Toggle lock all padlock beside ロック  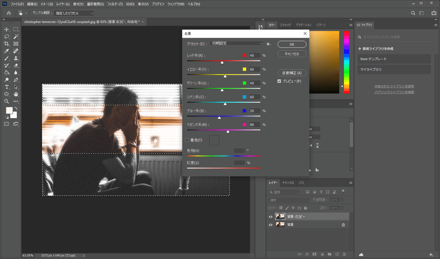[x=305, y=208]
